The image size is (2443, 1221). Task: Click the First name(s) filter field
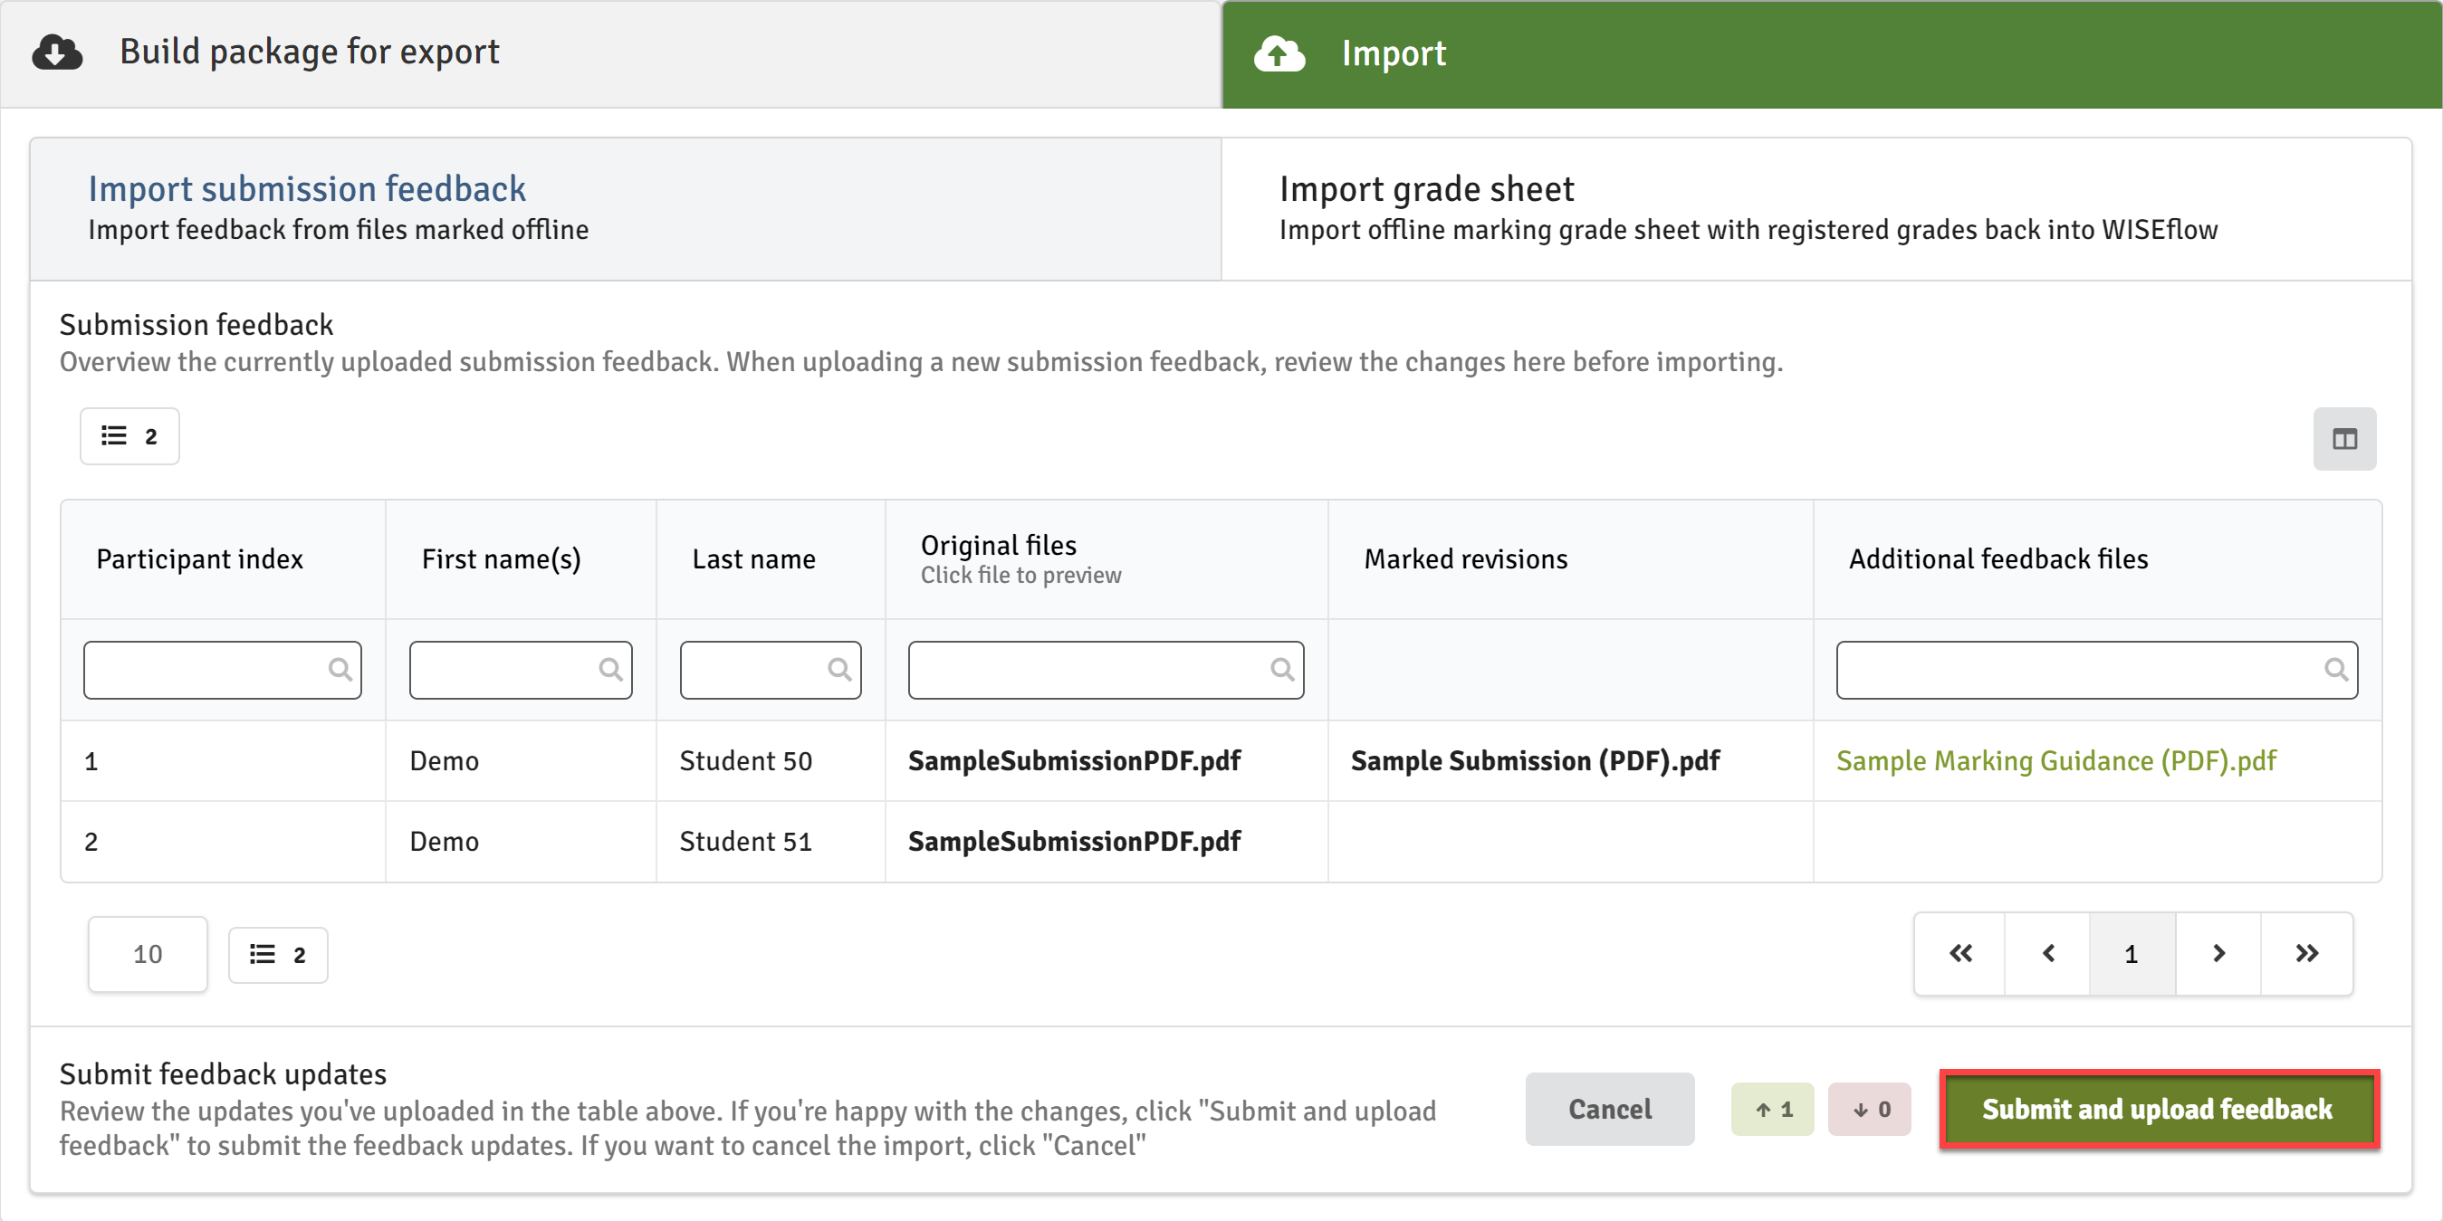coord(521,670)
